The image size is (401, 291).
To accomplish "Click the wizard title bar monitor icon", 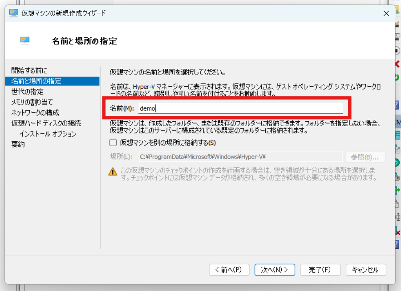I will pyautogui.click(x=13, y=13).
